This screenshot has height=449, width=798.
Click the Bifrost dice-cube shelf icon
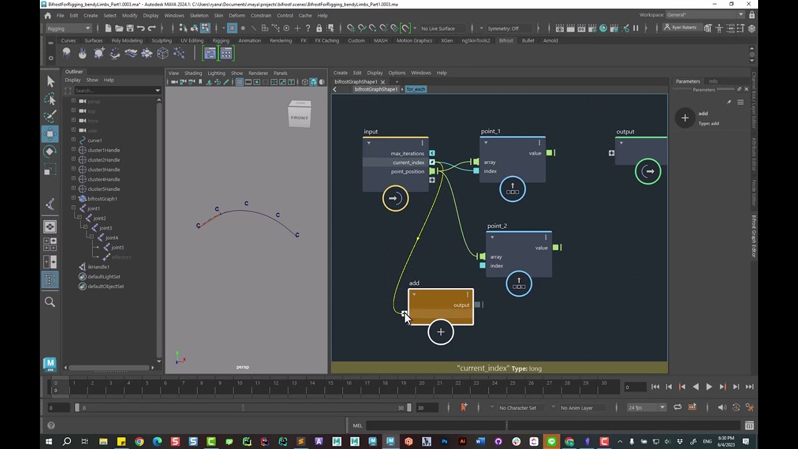pyautogui.click(x=163, y=54)
